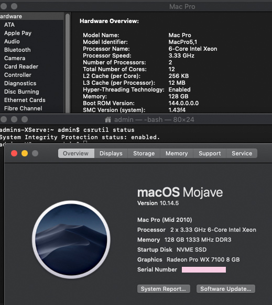Click the Version 10.14.5 text
This screenshot has height=305, width=272.
click(x=158, y=203)
